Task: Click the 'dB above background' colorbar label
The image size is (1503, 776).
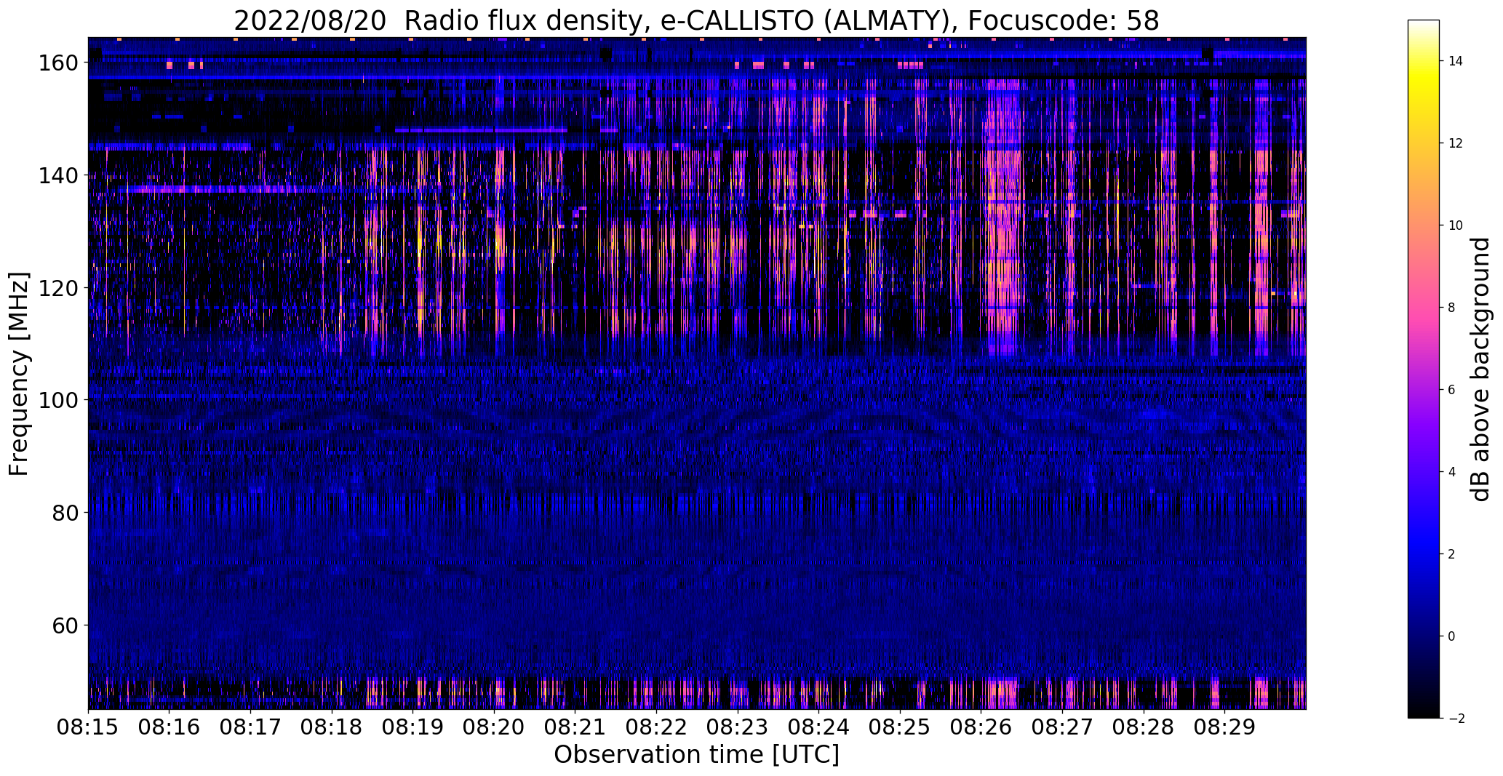Action: (1480, 369)
